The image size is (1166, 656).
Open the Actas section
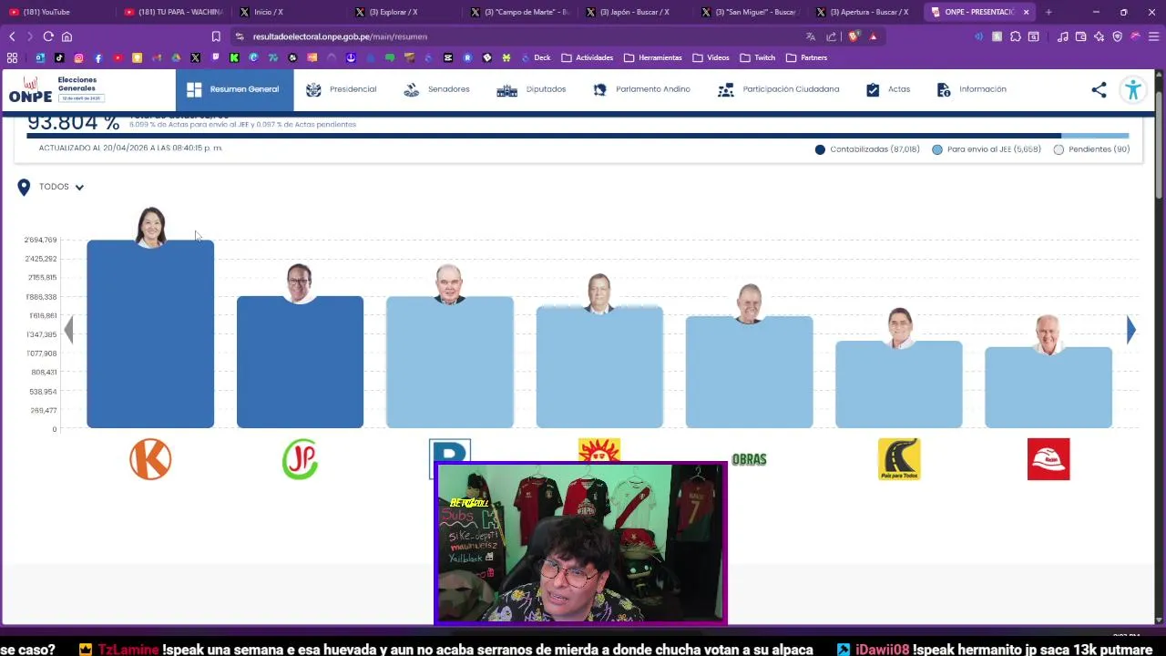coord(887,89)
